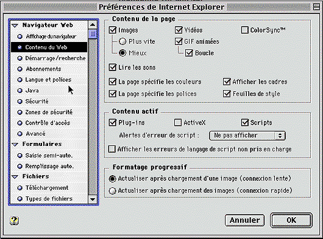Click the window collapse box in title bar
This screenshot has width=323, height=239.
click(316, 7)
